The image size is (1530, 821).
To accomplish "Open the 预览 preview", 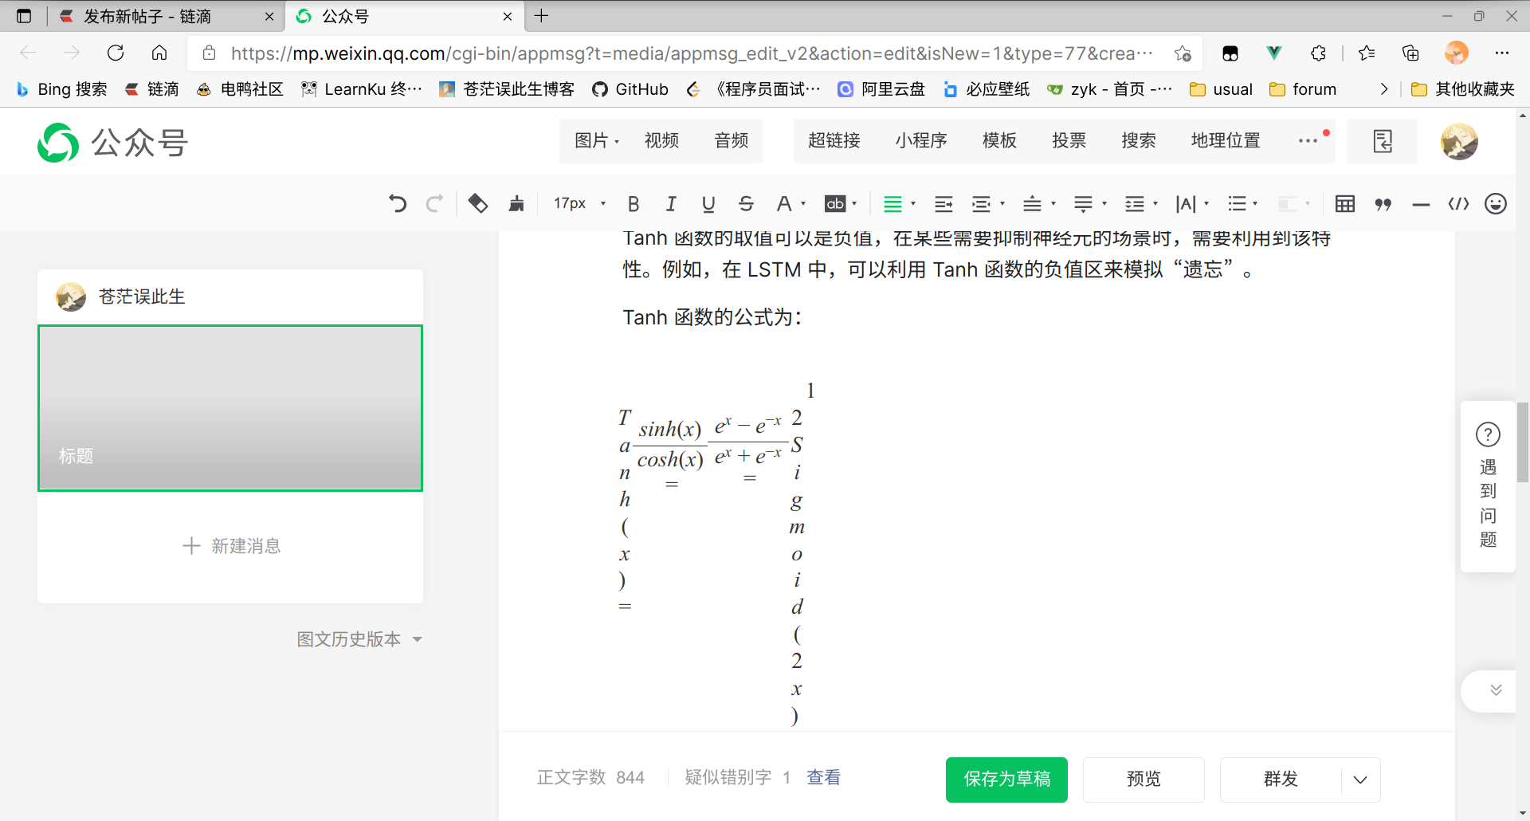I will tap(1144, 780).
